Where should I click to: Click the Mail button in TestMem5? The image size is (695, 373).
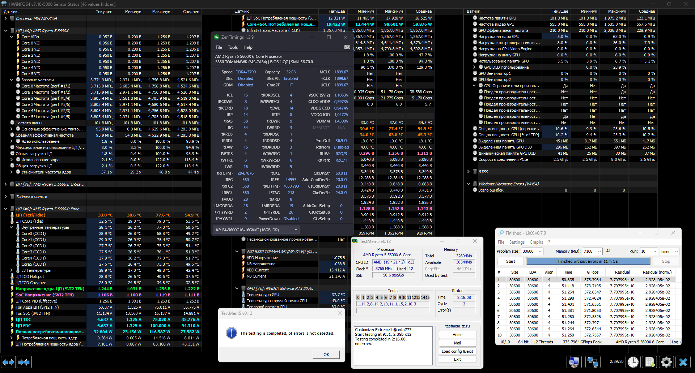[x=457, y=343]
